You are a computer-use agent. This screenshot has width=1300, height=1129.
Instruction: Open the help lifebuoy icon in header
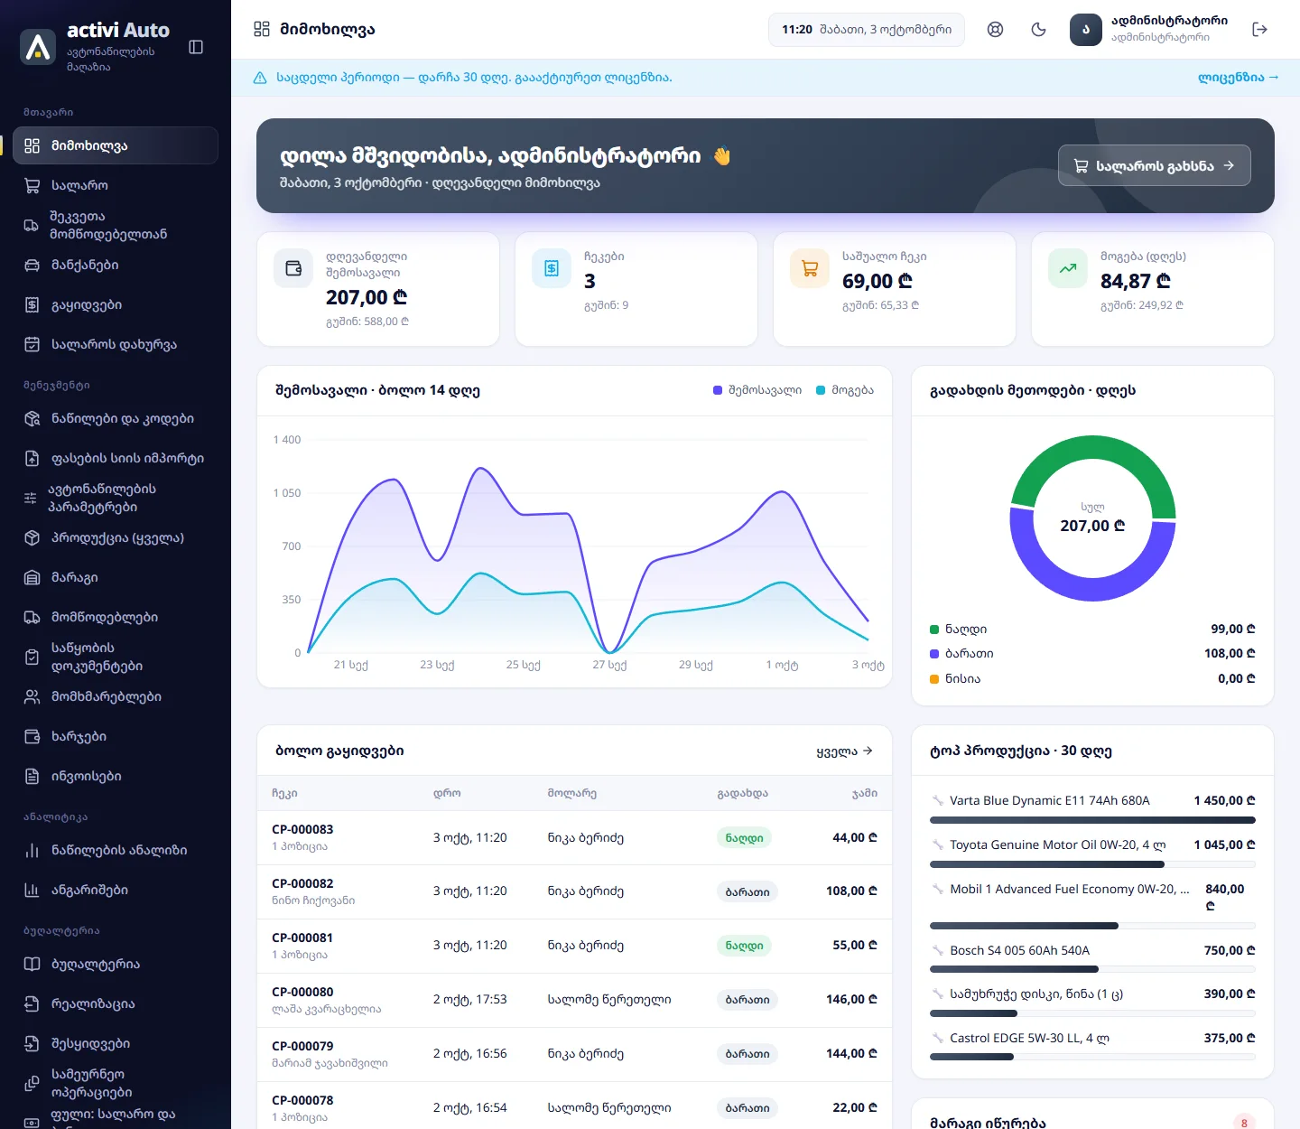995,29
